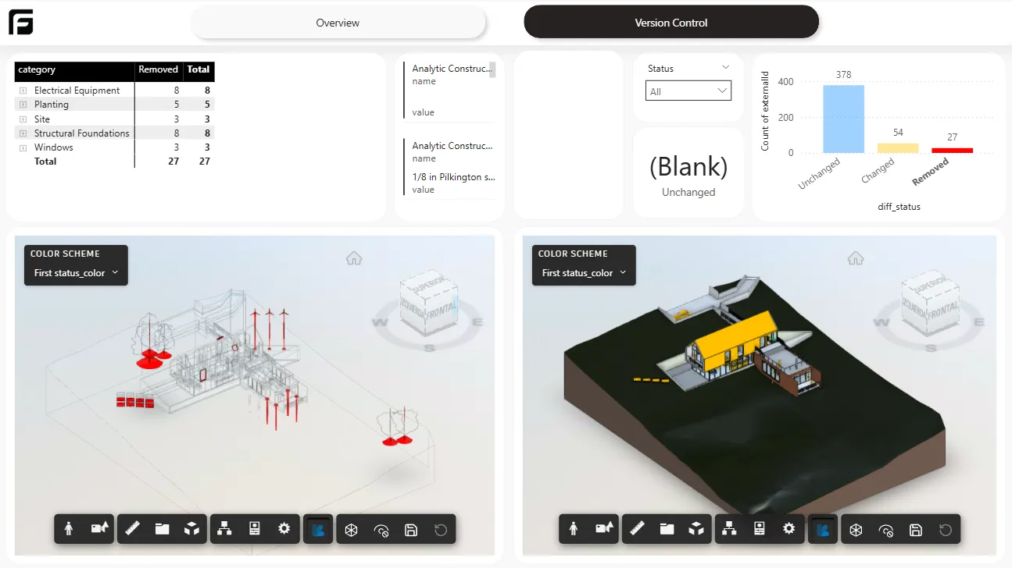The height and width of the screenshot is (568, 1012).
Task: Select the Version Control tab
Action: pyautogui.click(x=671, y=23)
